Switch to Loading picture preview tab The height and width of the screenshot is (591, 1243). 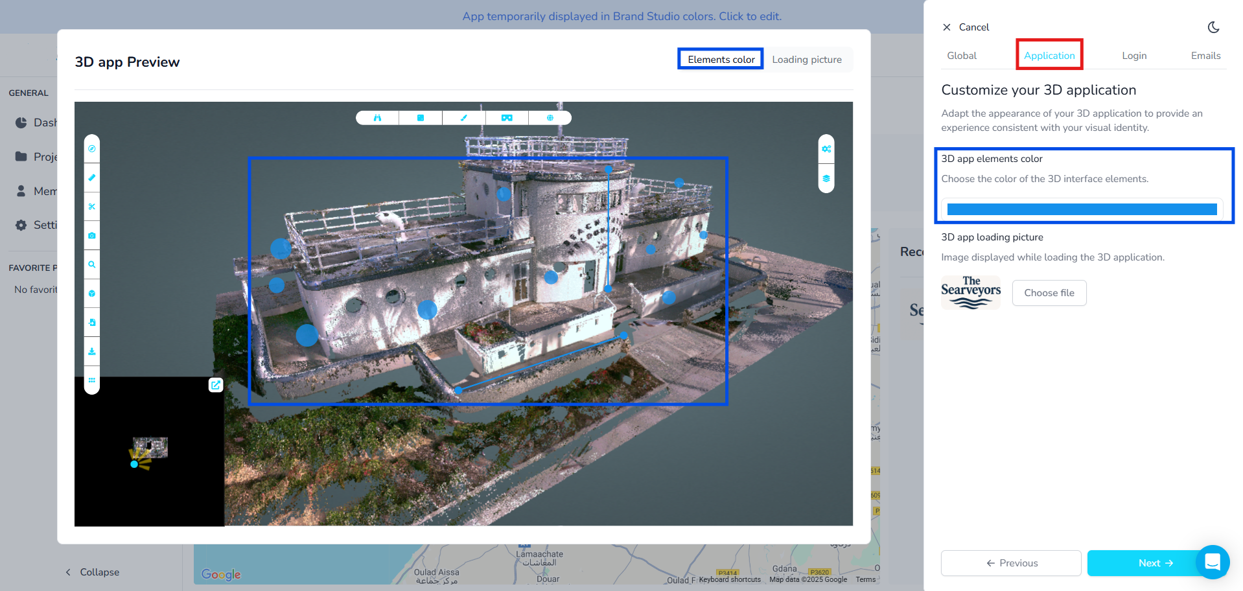[806, 60]
